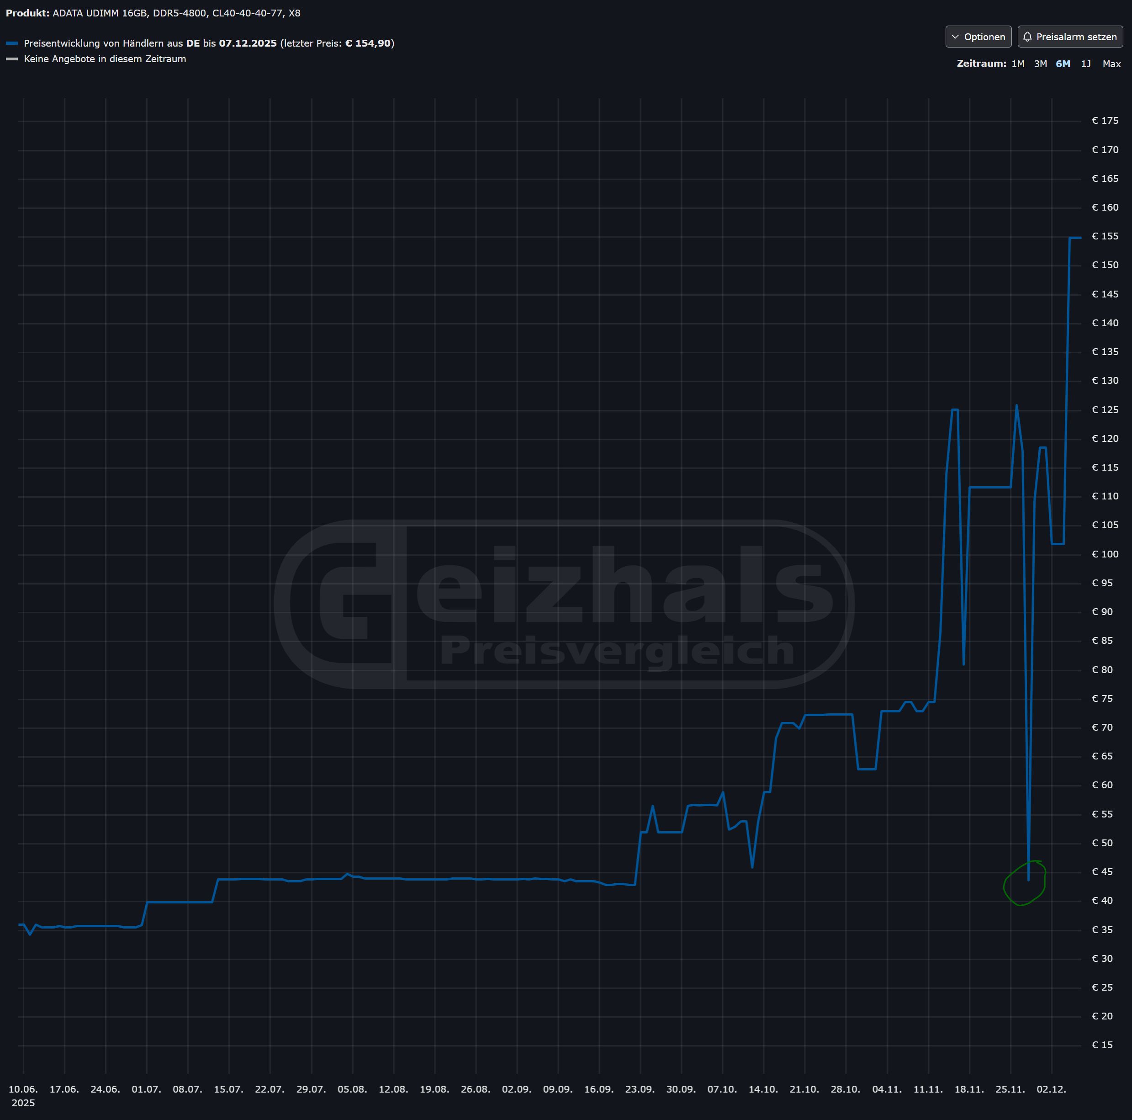Screen dimensions: 1132x1120
Task: Show the Max time range
Action: (1111, 64)
